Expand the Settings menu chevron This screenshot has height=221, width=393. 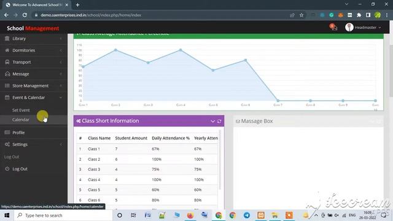[x=61, y=144]
